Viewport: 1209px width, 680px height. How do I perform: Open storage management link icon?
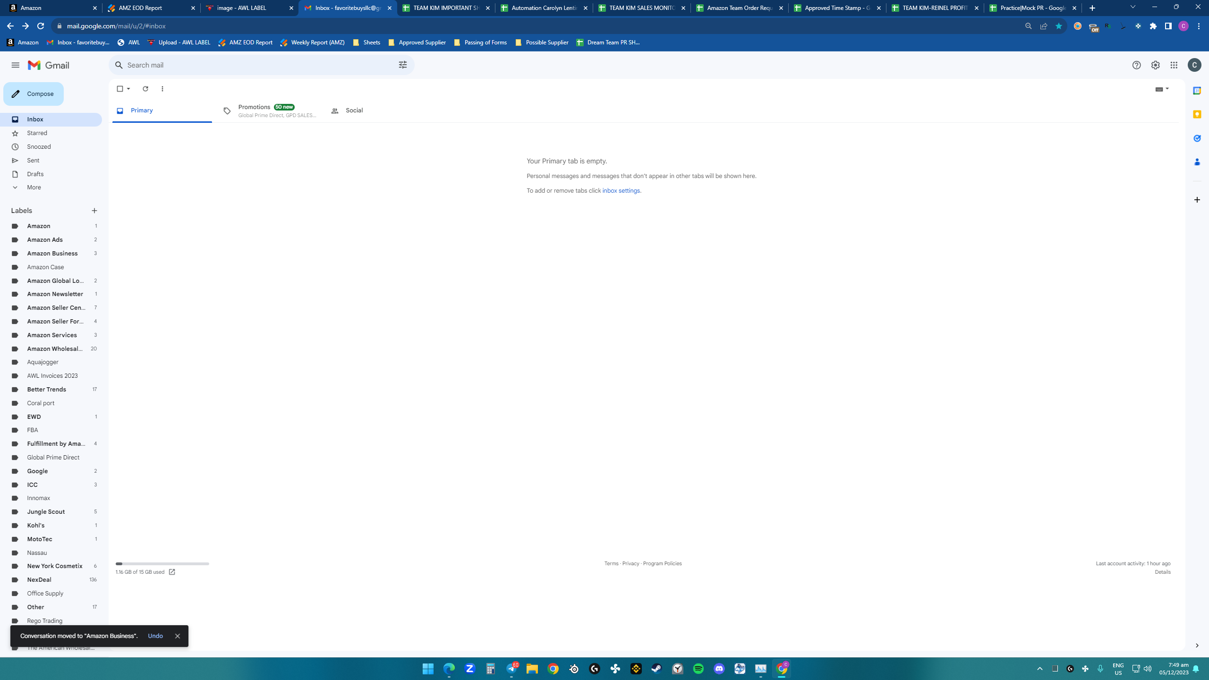(x=172, y=572)
